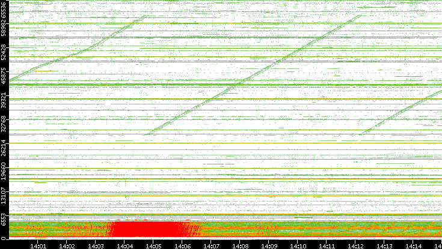Select the 32768 vertical axis label
Viewport: 442px width, 249px height.
[4, 124]
